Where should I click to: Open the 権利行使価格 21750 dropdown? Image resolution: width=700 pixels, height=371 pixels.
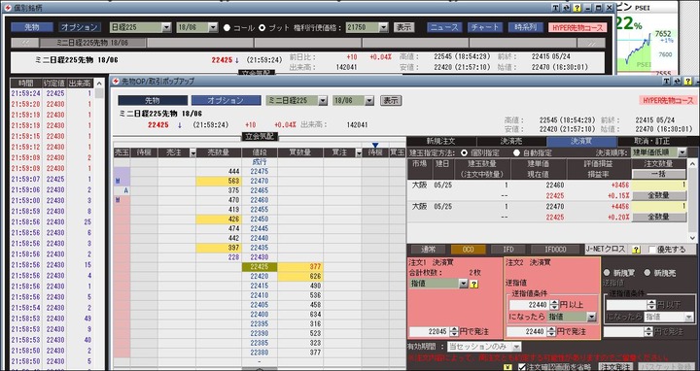coord(383,27)
